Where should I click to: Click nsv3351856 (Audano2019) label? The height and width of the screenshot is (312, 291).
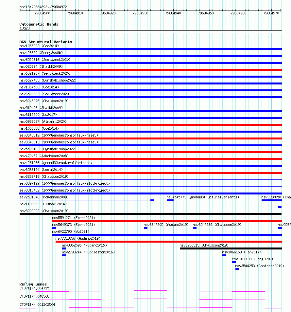click(x=78, y=238)
